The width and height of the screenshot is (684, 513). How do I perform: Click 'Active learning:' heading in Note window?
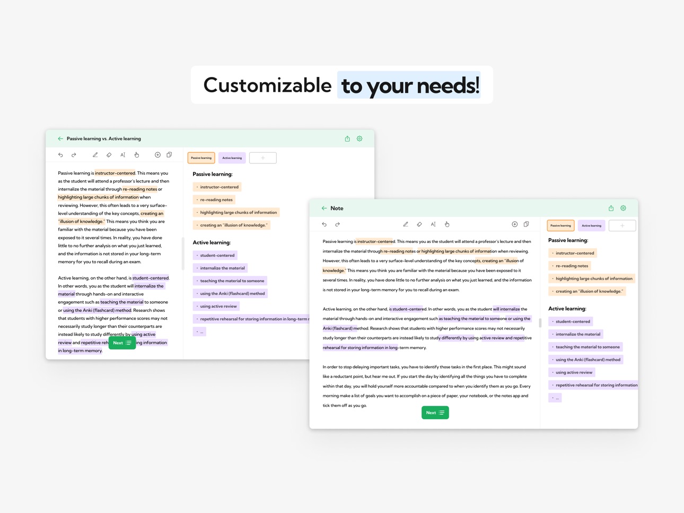click(567, 309)
